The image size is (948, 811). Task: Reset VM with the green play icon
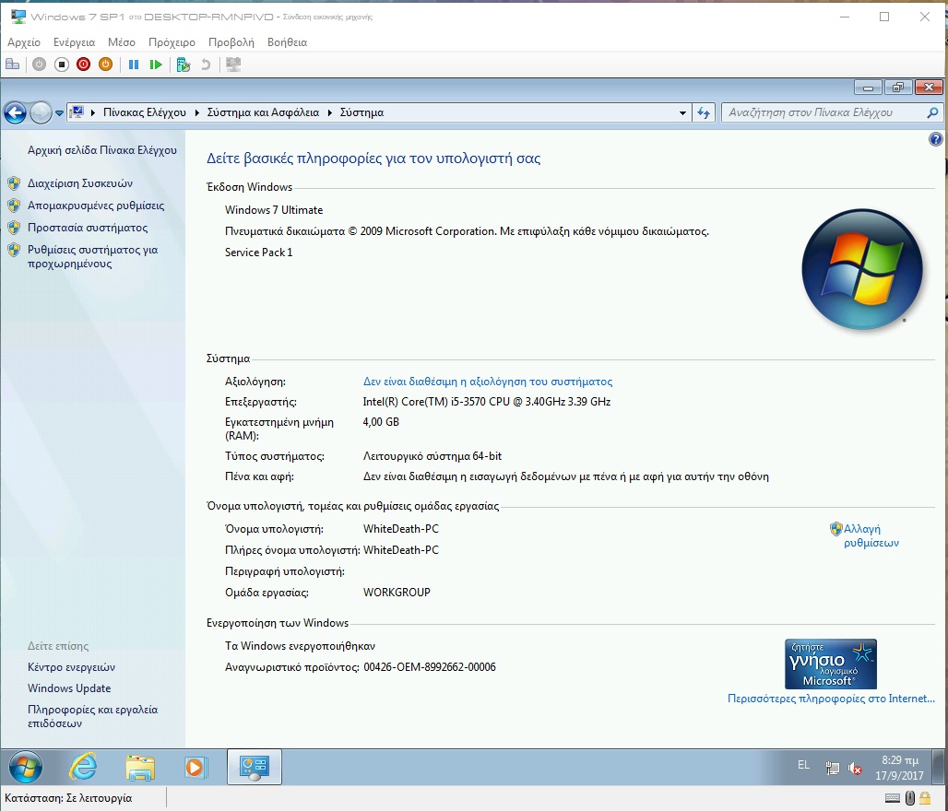pyautogui.click(x=155, y=65)
